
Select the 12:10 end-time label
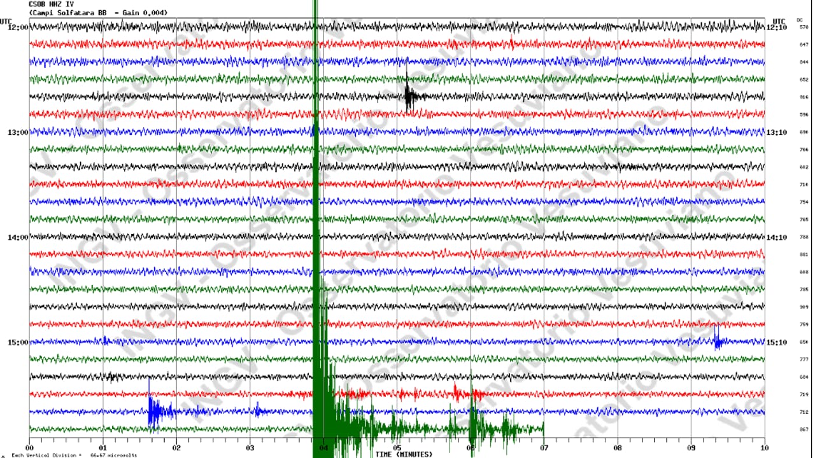click(777, 27)
